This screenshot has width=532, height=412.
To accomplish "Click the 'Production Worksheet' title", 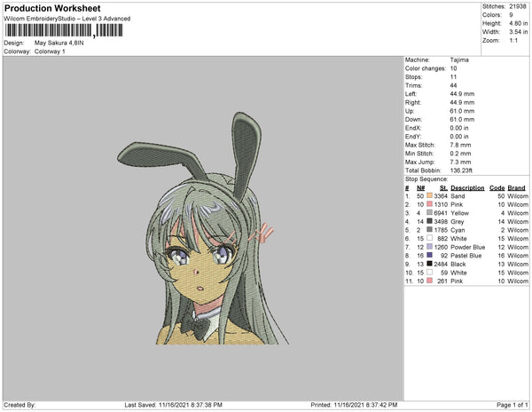I will tap(52, 9).
